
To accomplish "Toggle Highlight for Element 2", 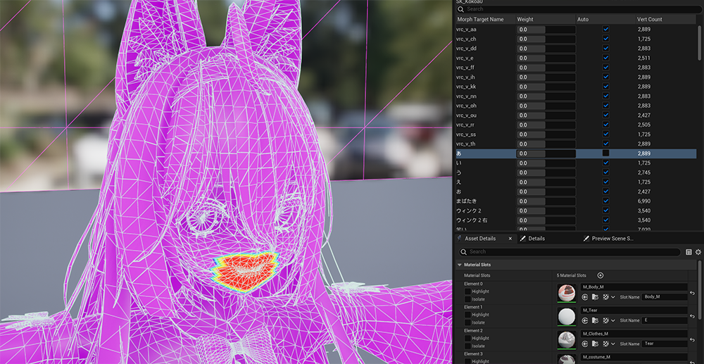I will coord(467,339).
